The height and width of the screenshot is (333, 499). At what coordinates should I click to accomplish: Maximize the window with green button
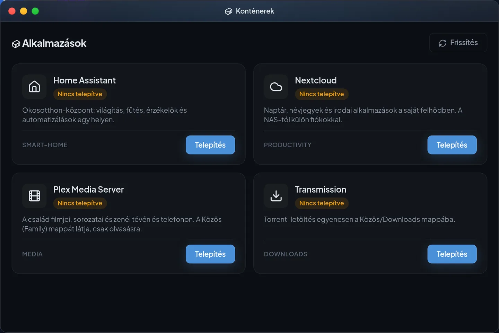pyautogui.click(x=35, y=11)
